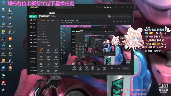Open 视频 in QQ Music sidebar

(x=33, y=23)
